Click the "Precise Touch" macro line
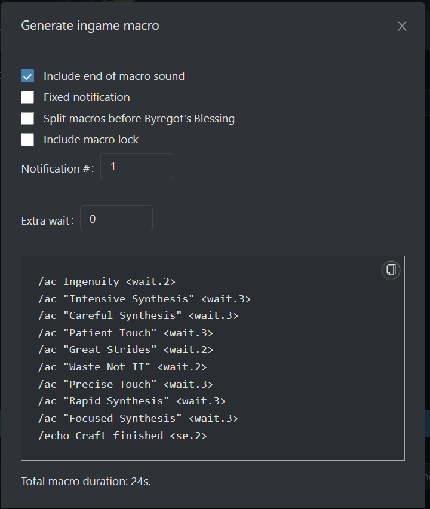 [x=125, y=384]
